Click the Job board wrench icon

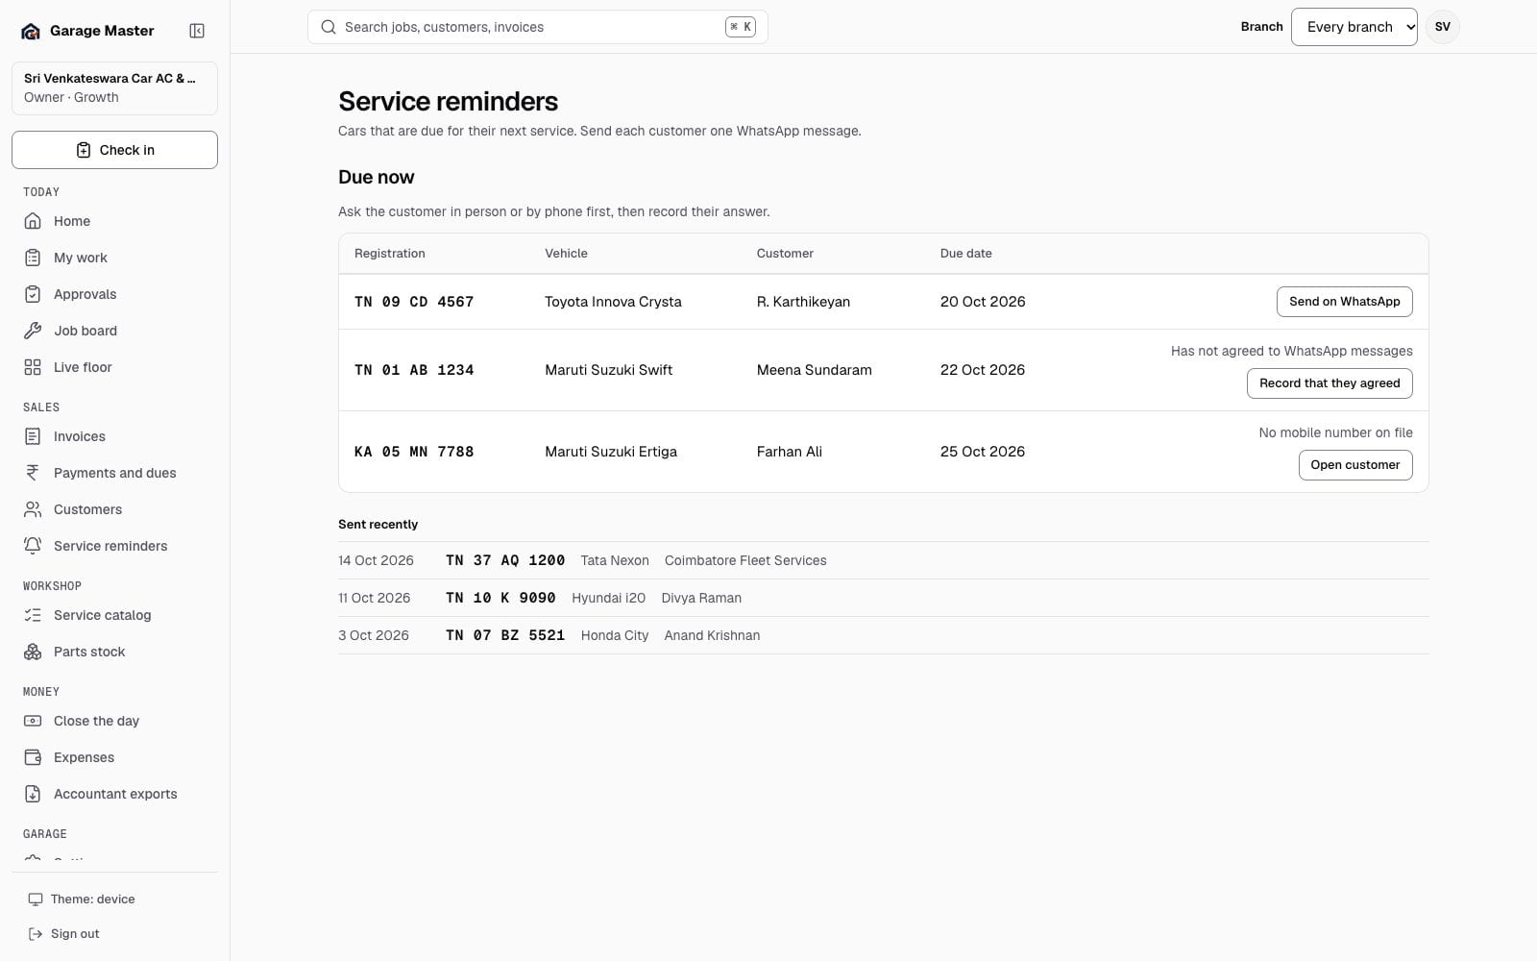pyautogui.click(x=33, y=331)
